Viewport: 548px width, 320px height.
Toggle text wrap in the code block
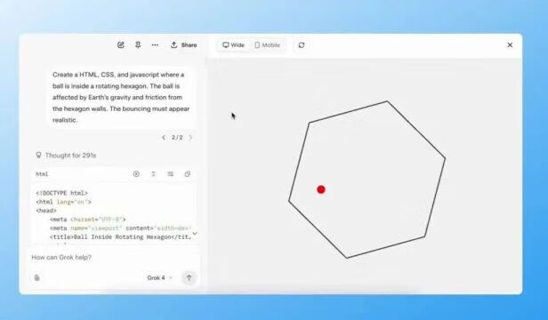tap(170, 174)
